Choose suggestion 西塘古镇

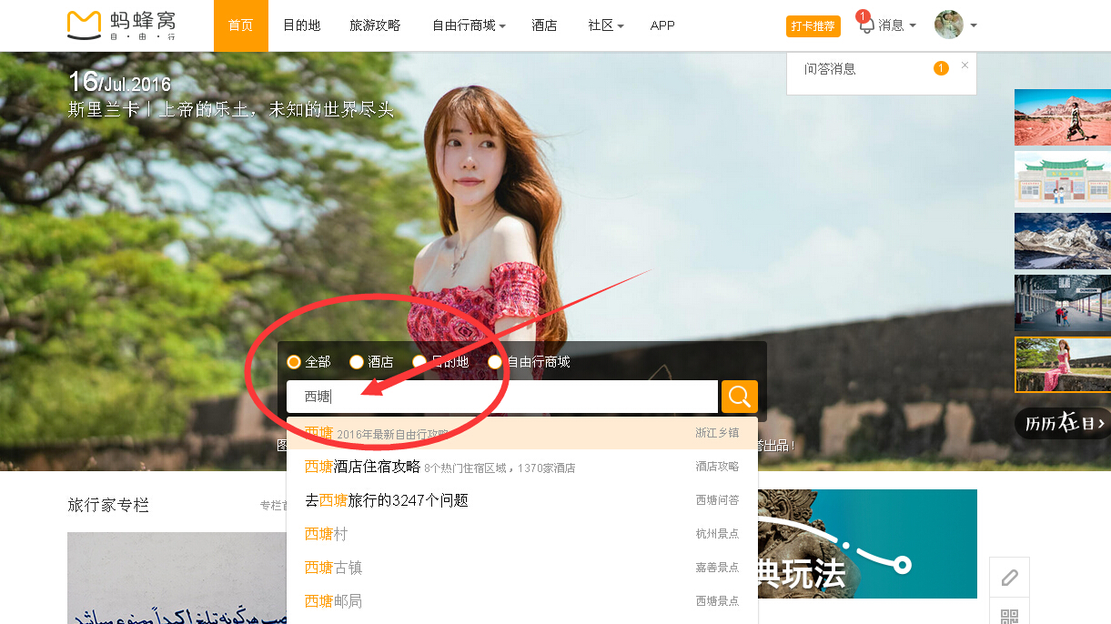522,568
